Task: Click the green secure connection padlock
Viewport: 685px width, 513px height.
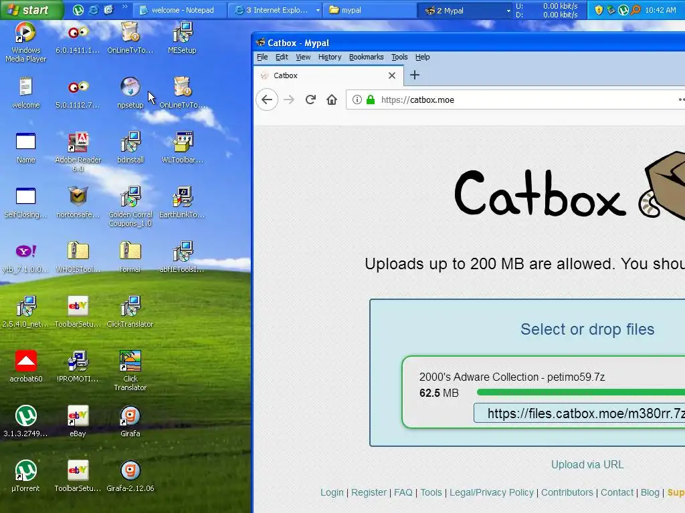Action: (x=371, y=100)
